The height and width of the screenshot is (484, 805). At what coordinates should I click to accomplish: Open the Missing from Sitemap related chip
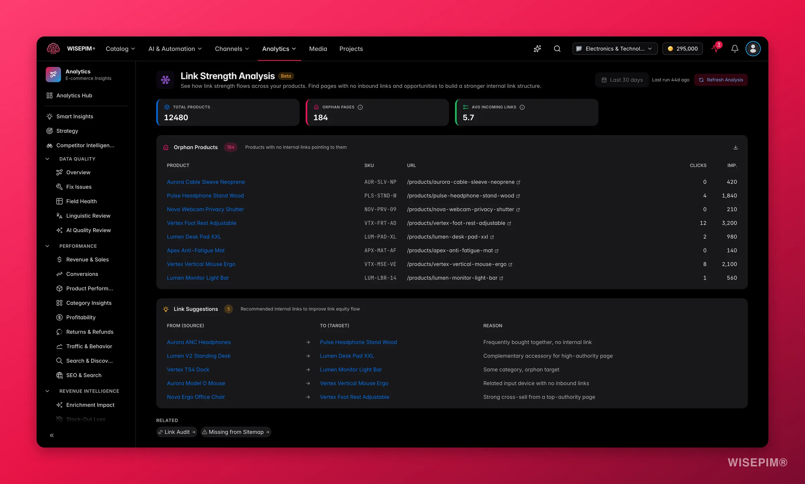(x=235, y=432)
